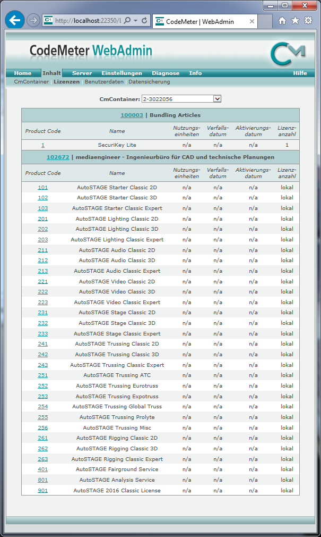Screen dimensions: 321x537
Task: Click AutoStage Lighting Classic 3D name
Action: click(x=117, y=229)
